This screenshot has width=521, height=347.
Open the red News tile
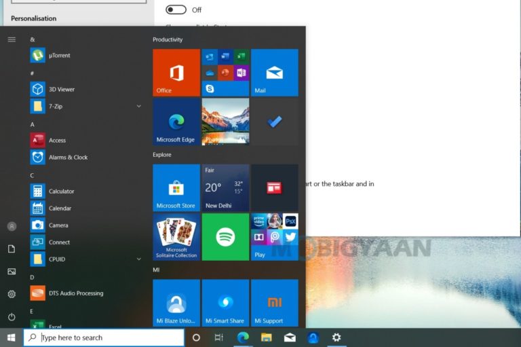tap(275, 187)
